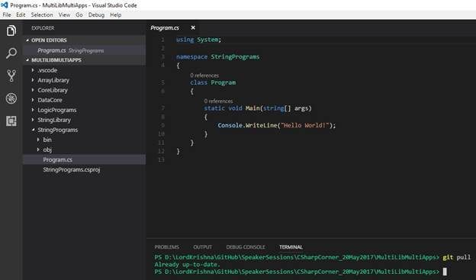Open the File menu

7,15
